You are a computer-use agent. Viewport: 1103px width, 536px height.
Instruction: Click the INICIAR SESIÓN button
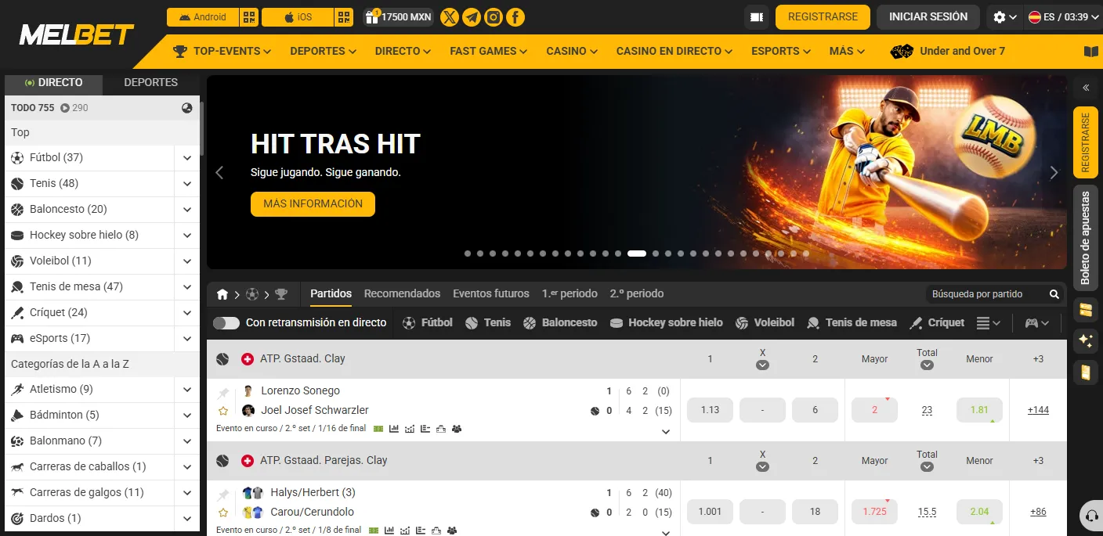click(x=928, y=16)
